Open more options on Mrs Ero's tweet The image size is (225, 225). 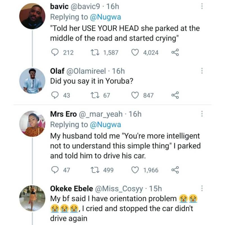202,114
